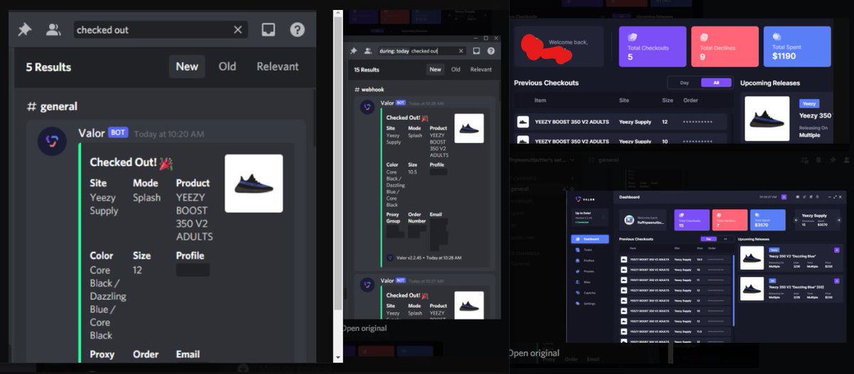Click scrollbar of Valor Previous Checkouts list

pyautogui.click(x=734, y=290)
